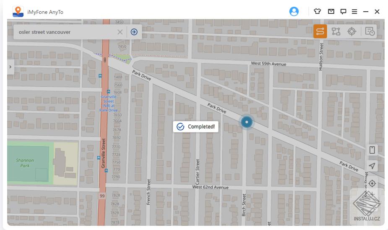Select the two-spot route mode icon

(320, 31)
